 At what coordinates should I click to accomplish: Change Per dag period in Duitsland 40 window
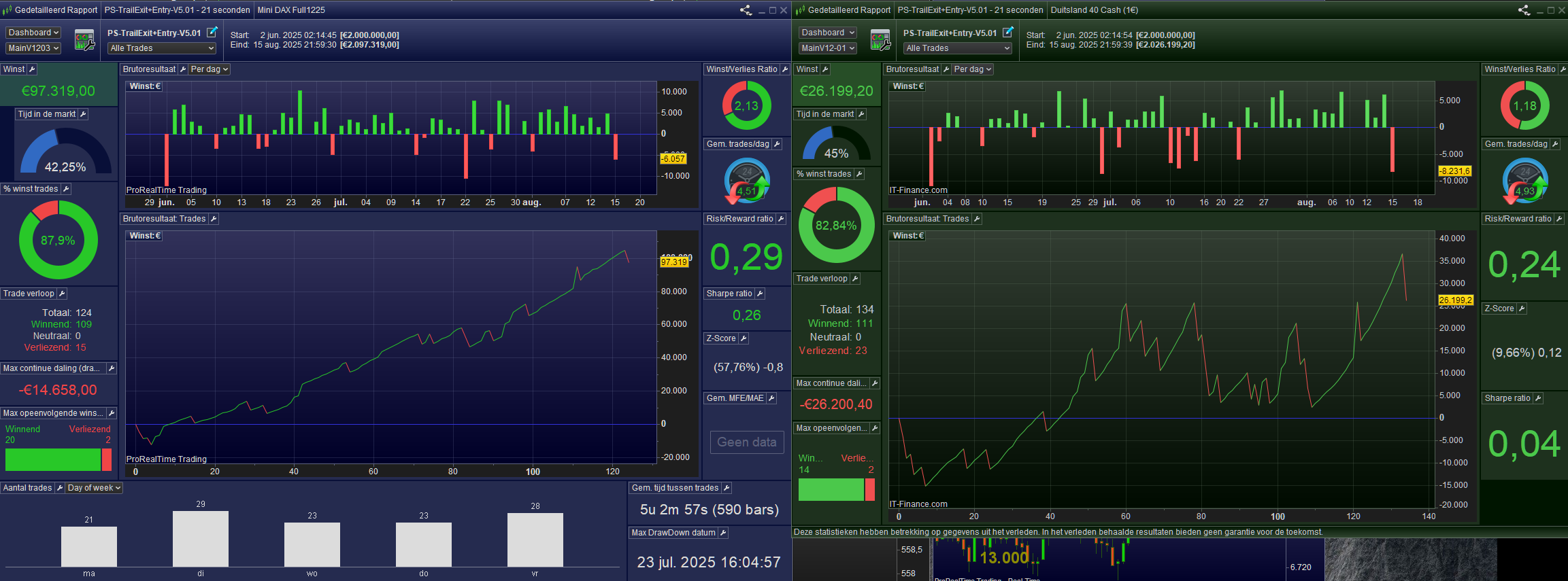click(x=973, y=69)
